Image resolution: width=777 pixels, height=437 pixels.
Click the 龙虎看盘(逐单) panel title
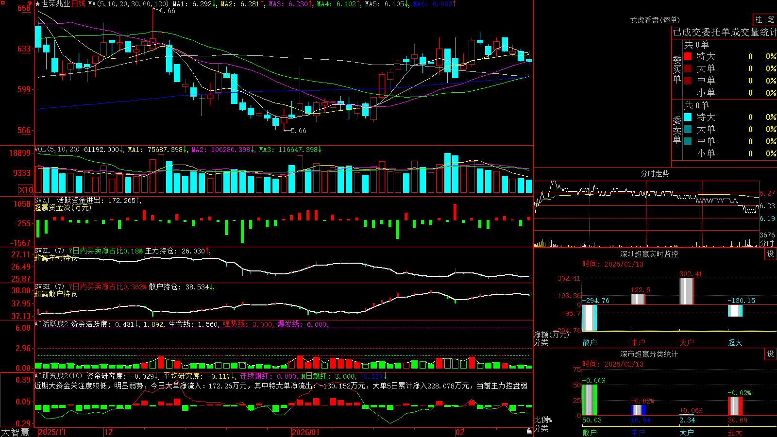655,20
